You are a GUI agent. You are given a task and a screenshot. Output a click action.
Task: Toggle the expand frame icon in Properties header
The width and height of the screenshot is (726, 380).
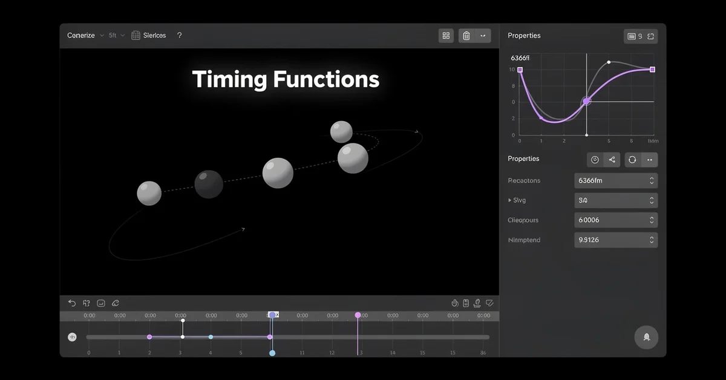click(x=650, y=36)
